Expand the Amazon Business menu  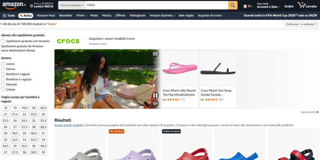162,16
